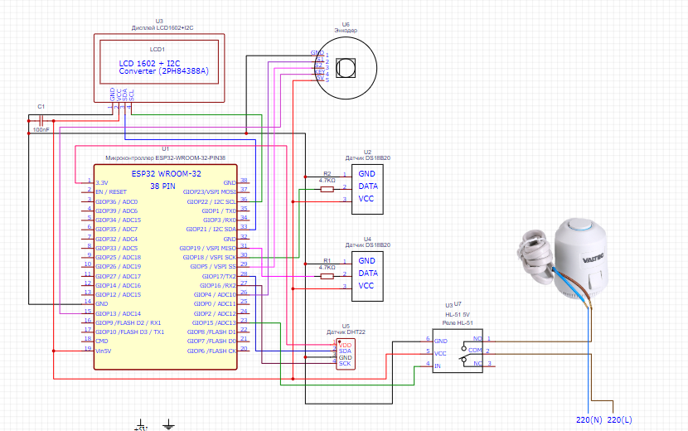Click the GIOP36 / ADC0 pin label

point(117,202)
